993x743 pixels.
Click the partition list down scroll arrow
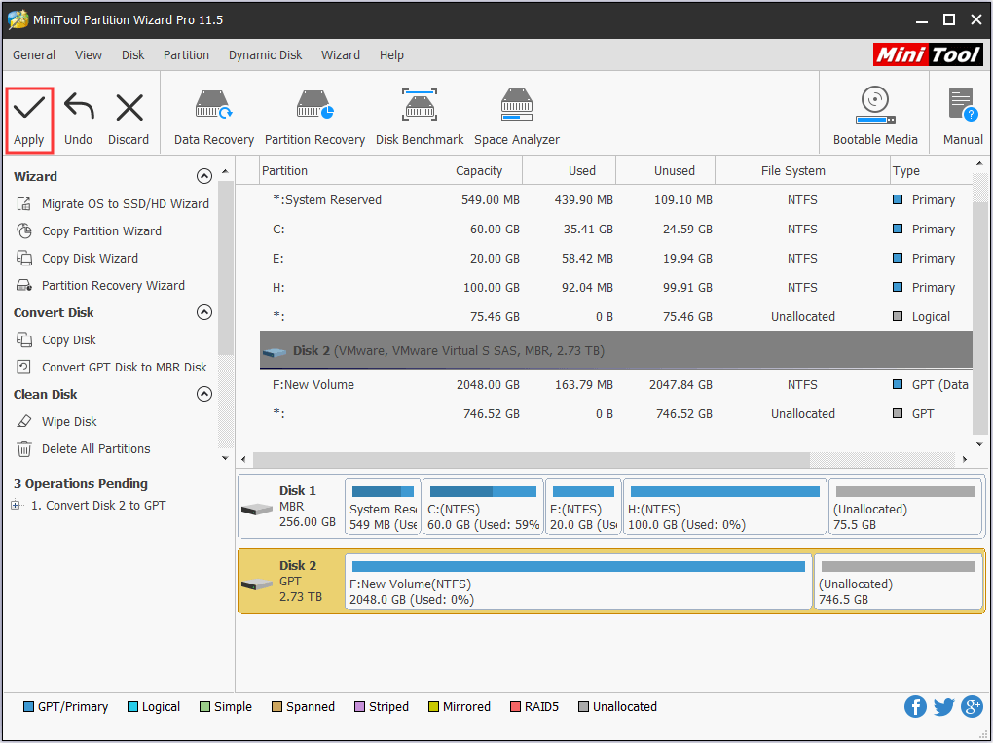[979, 444]
